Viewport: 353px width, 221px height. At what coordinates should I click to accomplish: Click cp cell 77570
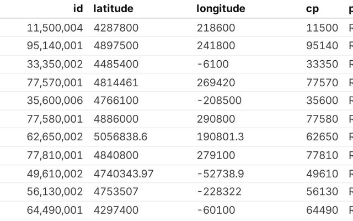coord(322,82)
